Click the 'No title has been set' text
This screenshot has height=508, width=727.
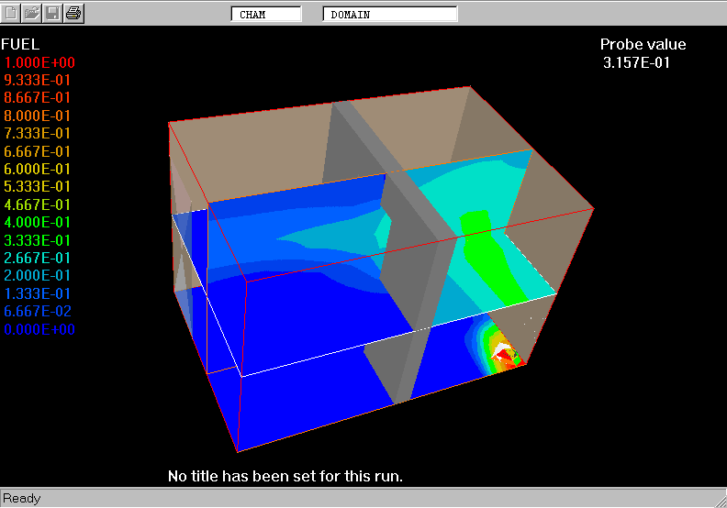point(285,477)
